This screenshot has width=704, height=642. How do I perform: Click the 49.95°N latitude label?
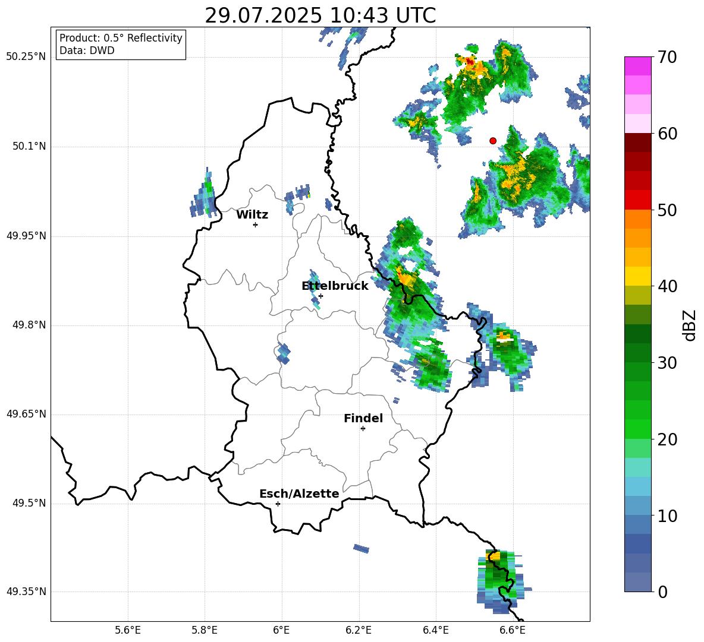[26, 236]
